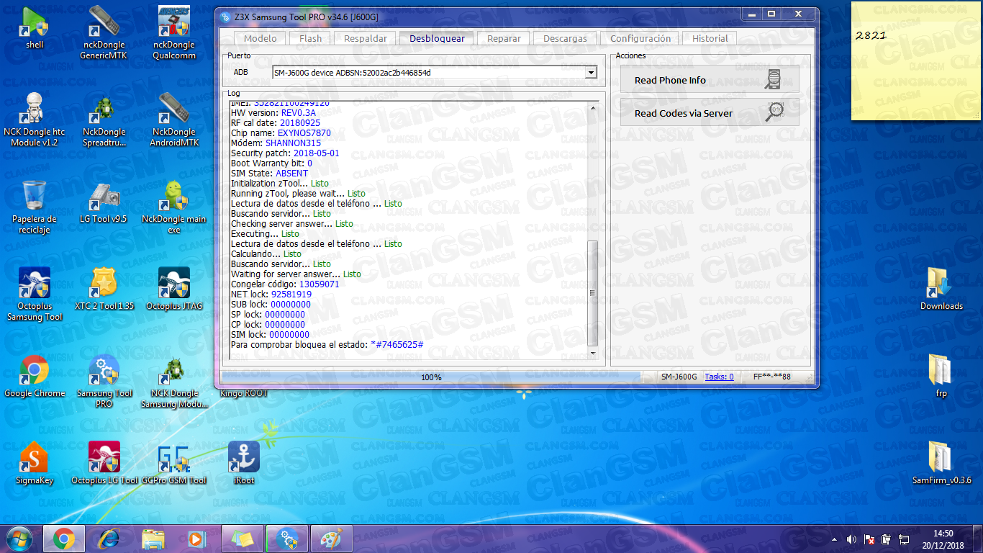Open NckDongle Spreadtrum shortcut
This screenshot has height=553, width=983.
pyautogui.click(x=104, y=120)
